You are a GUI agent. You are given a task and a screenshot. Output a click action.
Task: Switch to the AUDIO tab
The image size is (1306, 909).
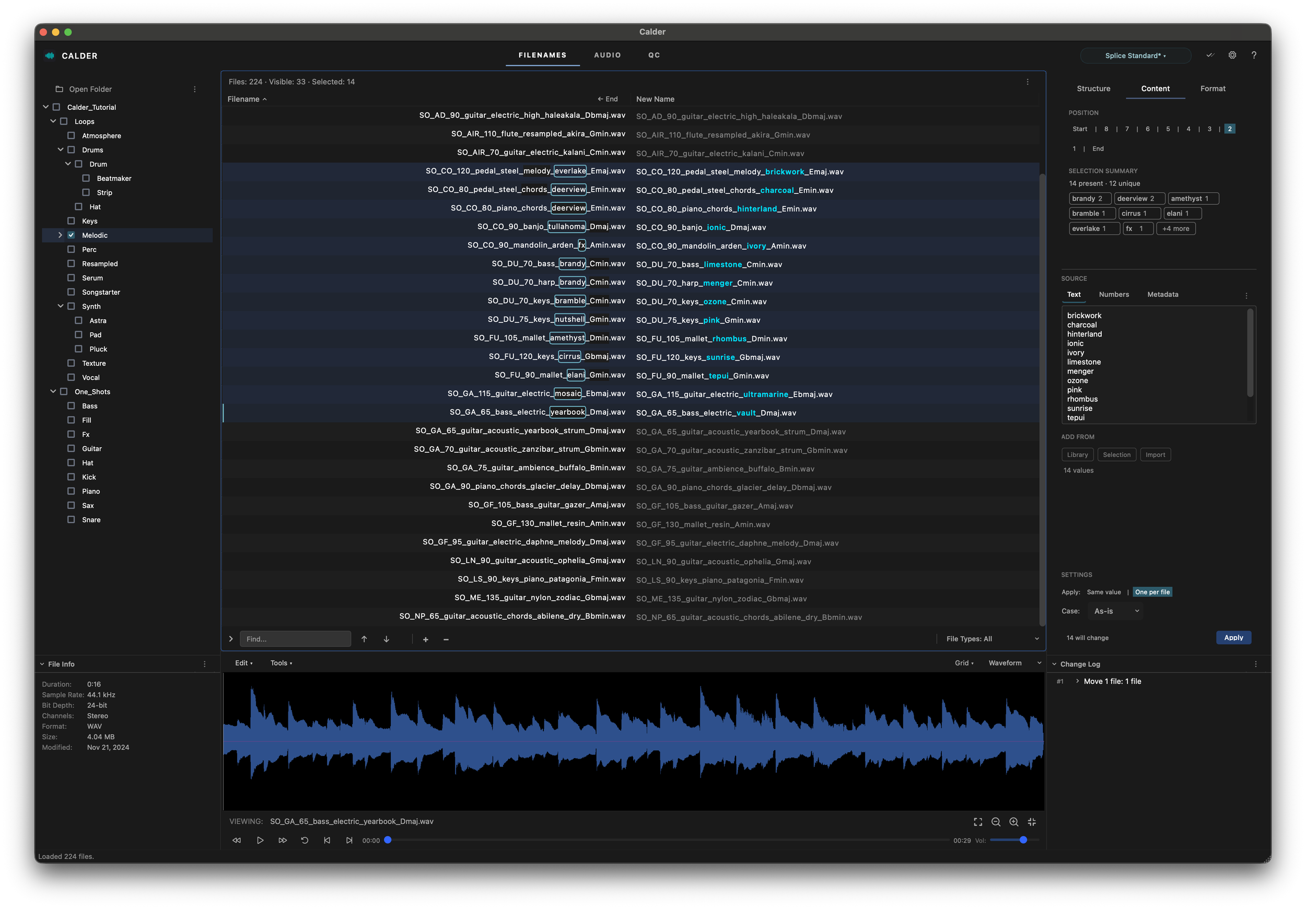[607, 55]
